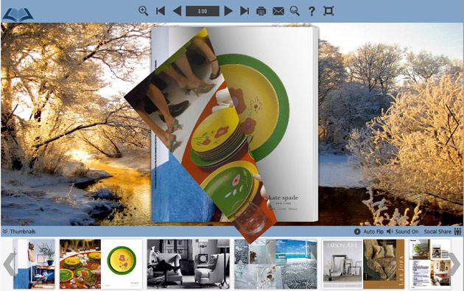
Task: Open the black and white living room thumbnail
Action: [x=189, y=264]
